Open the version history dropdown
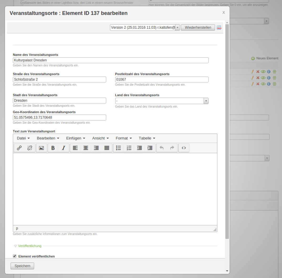 [177, 27]
